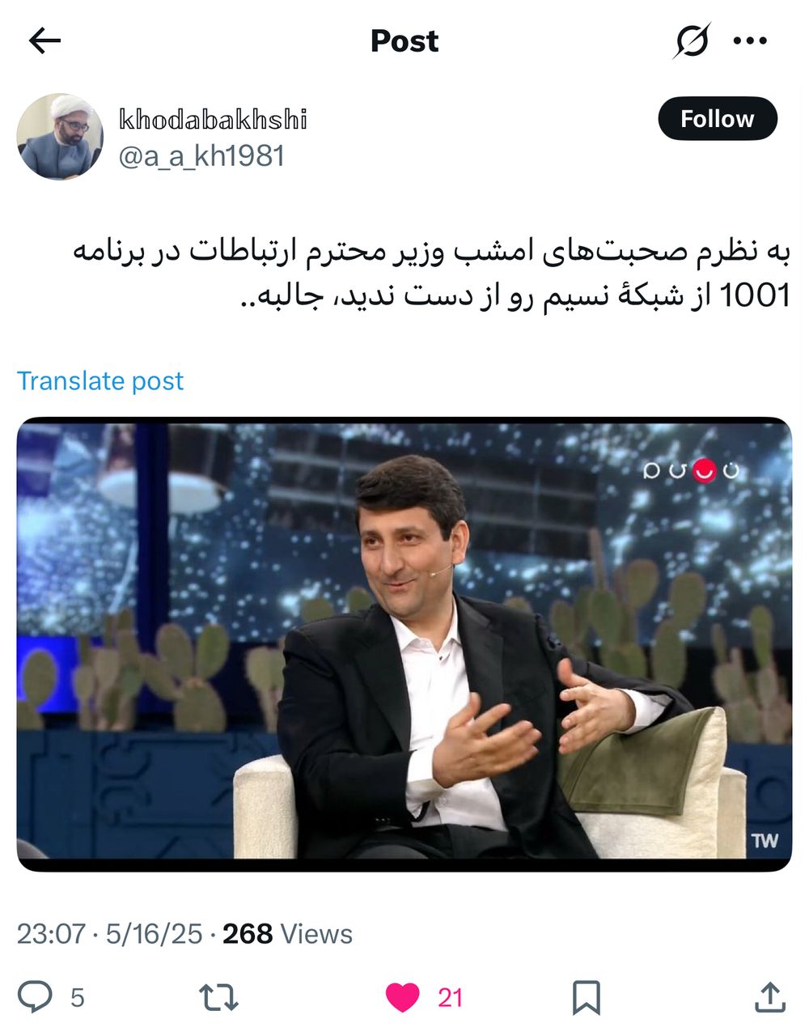Click the Post header title
This screenshot has height=1036, width=809.
(x=404, y=40)
